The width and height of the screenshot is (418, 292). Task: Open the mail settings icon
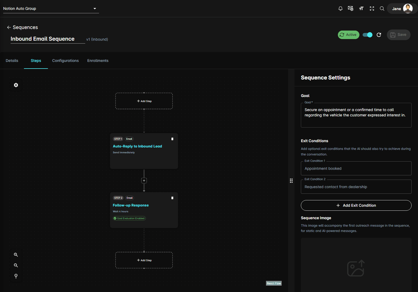(x=351, y=9)
